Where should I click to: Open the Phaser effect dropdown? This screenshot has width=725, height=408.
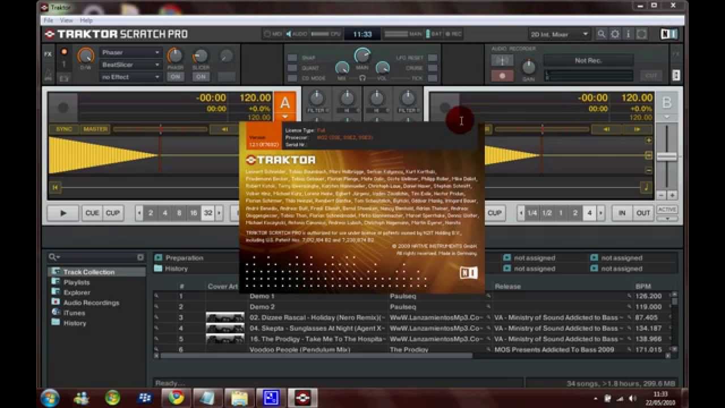pos(131,52)
